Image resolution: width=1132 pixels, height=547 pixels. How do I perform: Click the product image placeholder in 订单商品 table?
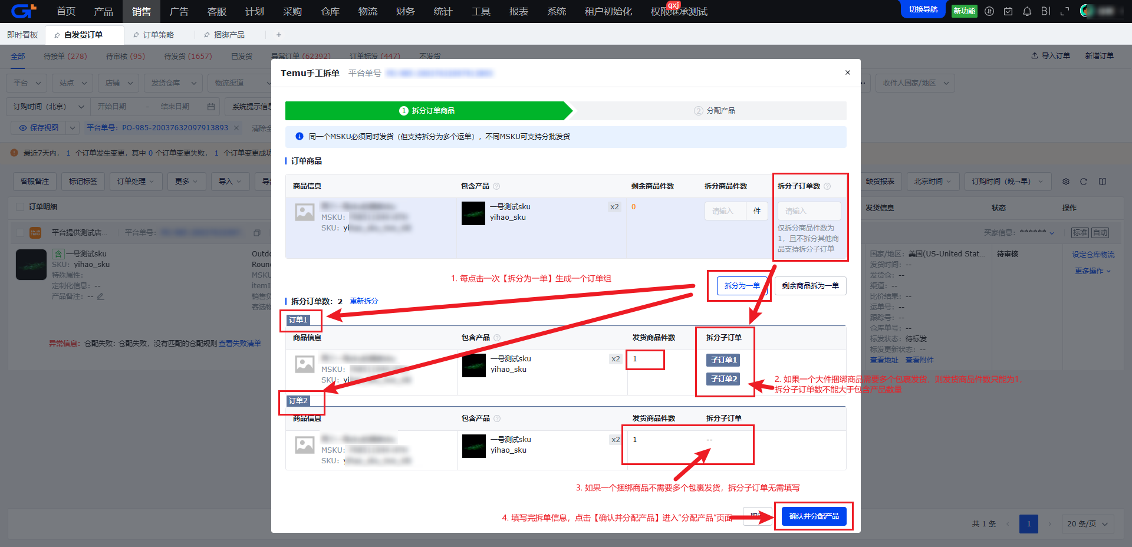click(x=305, y=212)
